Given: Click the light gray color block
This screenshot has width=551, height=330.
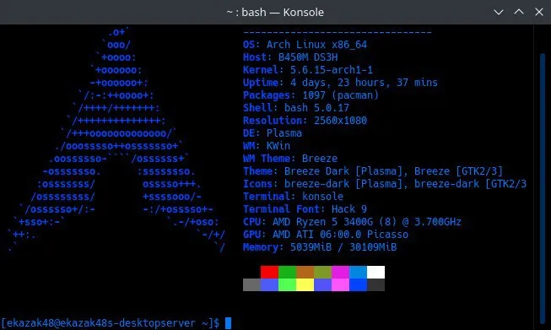Looking at the screenshot, I should 252,284.
